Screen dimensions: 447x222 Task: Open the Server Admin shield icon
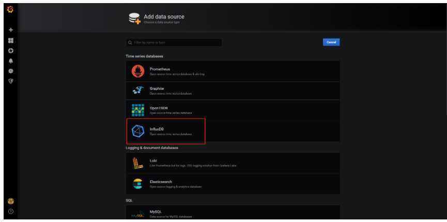(11, 81)
